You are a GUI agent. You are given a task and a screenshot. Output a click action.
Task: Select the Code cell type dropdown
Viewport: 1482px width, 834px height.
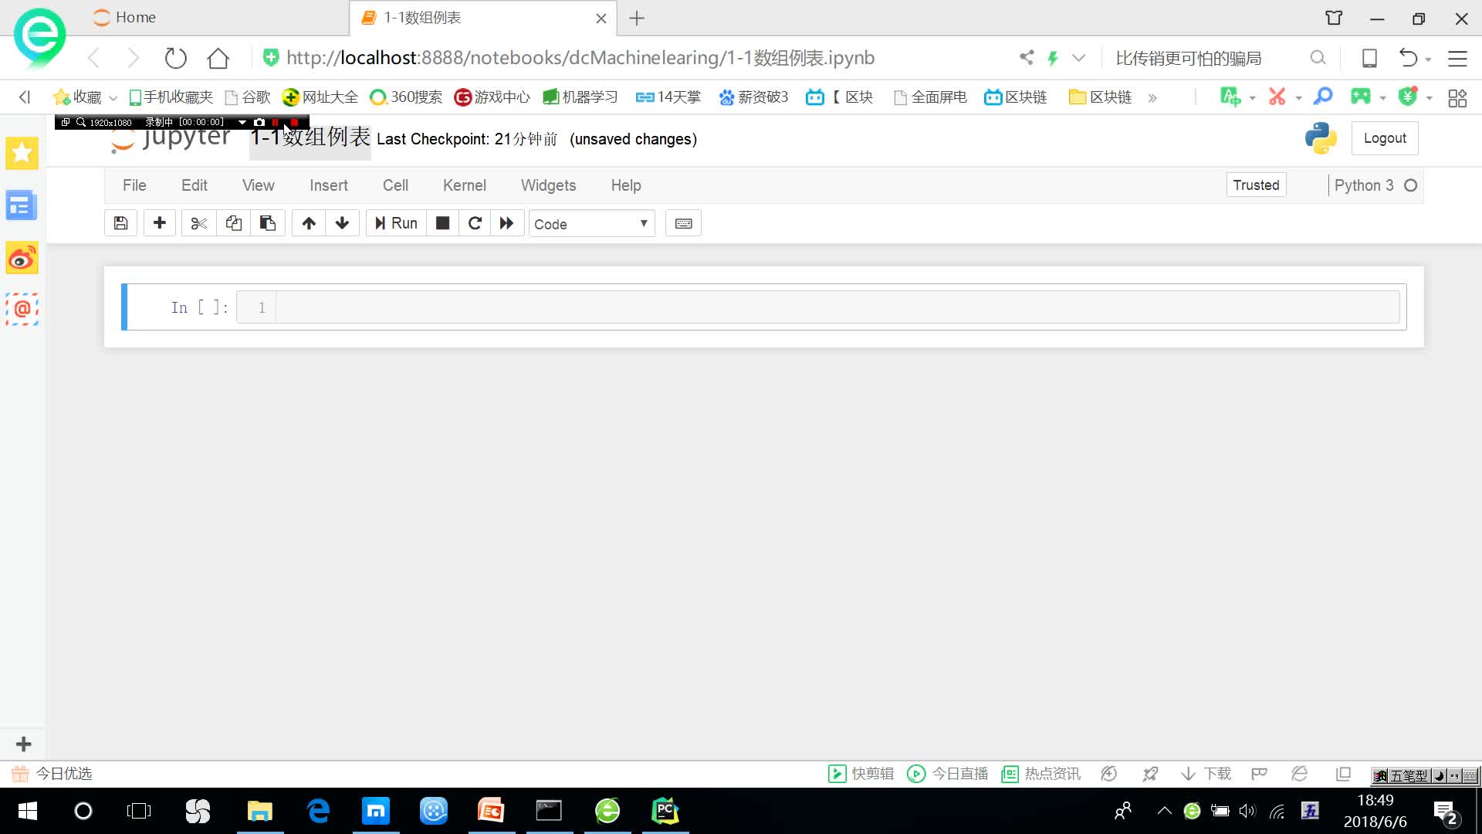[x=590, y=223]
